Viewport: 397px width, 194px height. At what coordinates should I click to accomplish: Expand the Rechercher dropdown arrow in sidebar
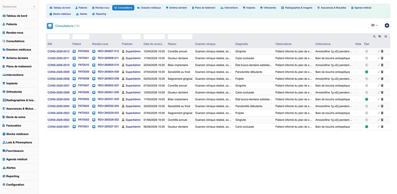(x=34, y=7)
